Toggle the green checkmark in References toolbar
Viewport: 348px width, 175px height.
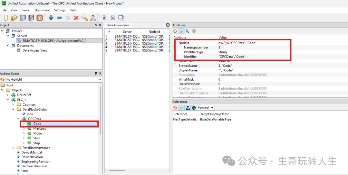coord(181,108)
